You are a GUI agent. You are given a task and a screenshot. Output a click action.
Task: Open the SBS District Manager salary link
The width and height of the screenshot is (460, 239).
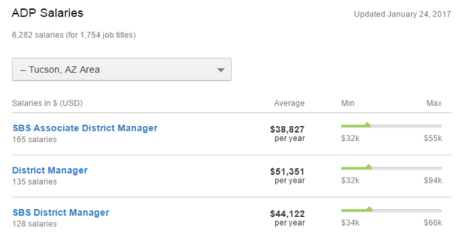[x=60, y=213]
